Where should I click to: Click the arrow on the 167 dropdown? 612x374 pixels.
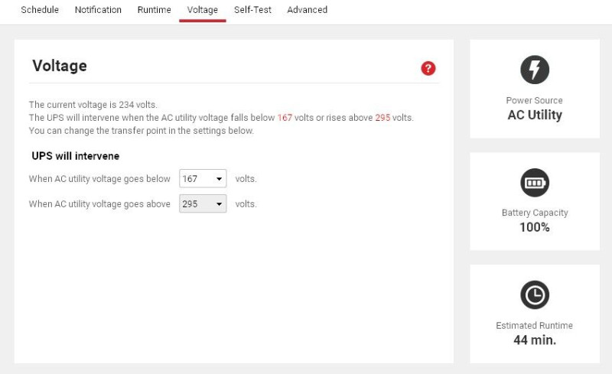(219, 179)
